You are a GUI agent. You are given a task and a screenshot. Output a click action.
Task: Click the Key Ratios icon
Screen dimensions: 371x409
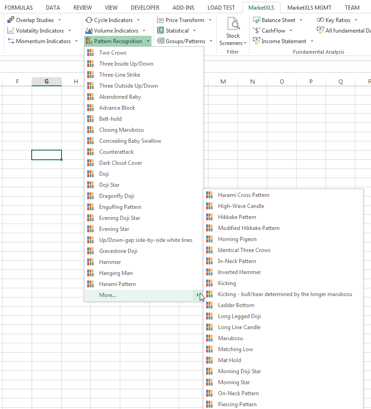click(x=320, y=20)
